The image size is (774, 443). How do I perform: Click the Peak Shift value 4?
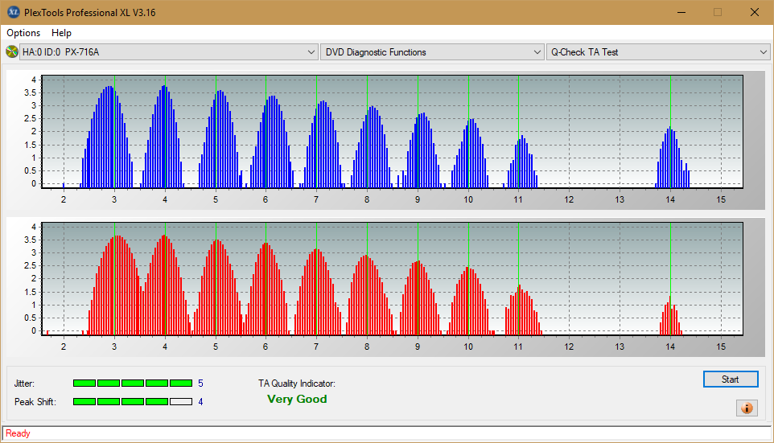point(200,401)
